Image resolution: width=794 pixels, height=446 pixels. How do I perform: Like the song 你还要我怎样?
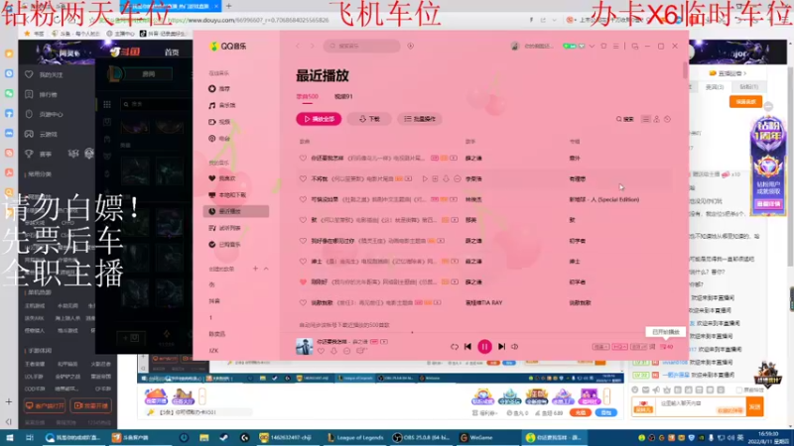303,159
